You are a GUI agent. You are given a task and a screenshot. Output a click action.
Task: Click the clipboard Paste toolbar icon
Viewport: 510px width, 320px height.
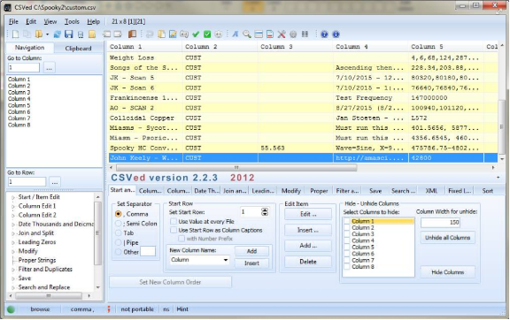161,34
